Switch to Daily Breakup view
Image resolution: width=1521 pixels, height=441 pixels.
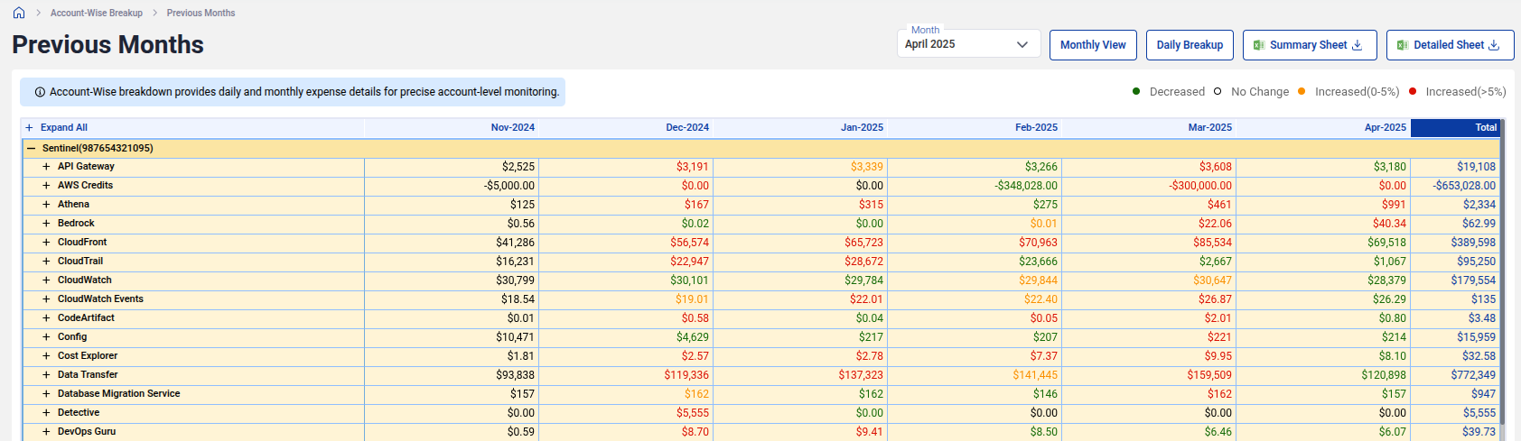point(1190,45)
